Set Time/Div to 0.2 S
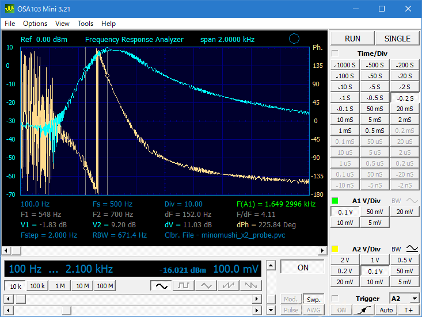422x317 pixels. [x=405, y=98]
